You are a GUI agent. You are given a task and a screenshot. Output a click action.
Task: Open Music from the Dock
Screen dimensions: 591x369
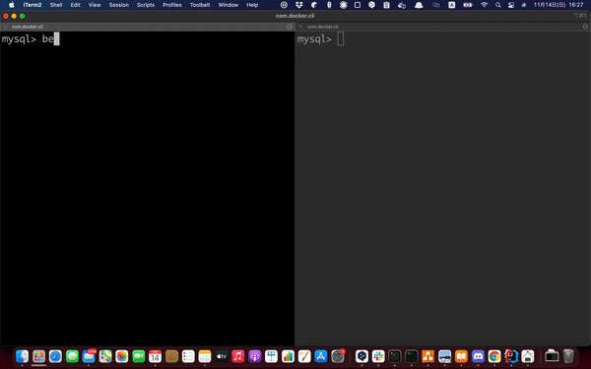pyautogui.click(x=237, y=356)
